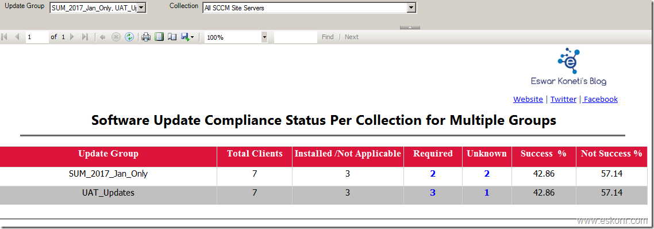Open export format menu via save icon
Image resolution: width=654 pixels, height=229 pixels.
click(187, 37)
